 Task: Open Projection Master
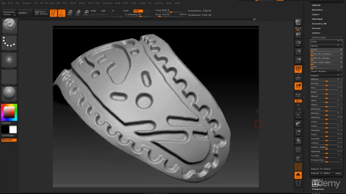click(x=9, y=13)
